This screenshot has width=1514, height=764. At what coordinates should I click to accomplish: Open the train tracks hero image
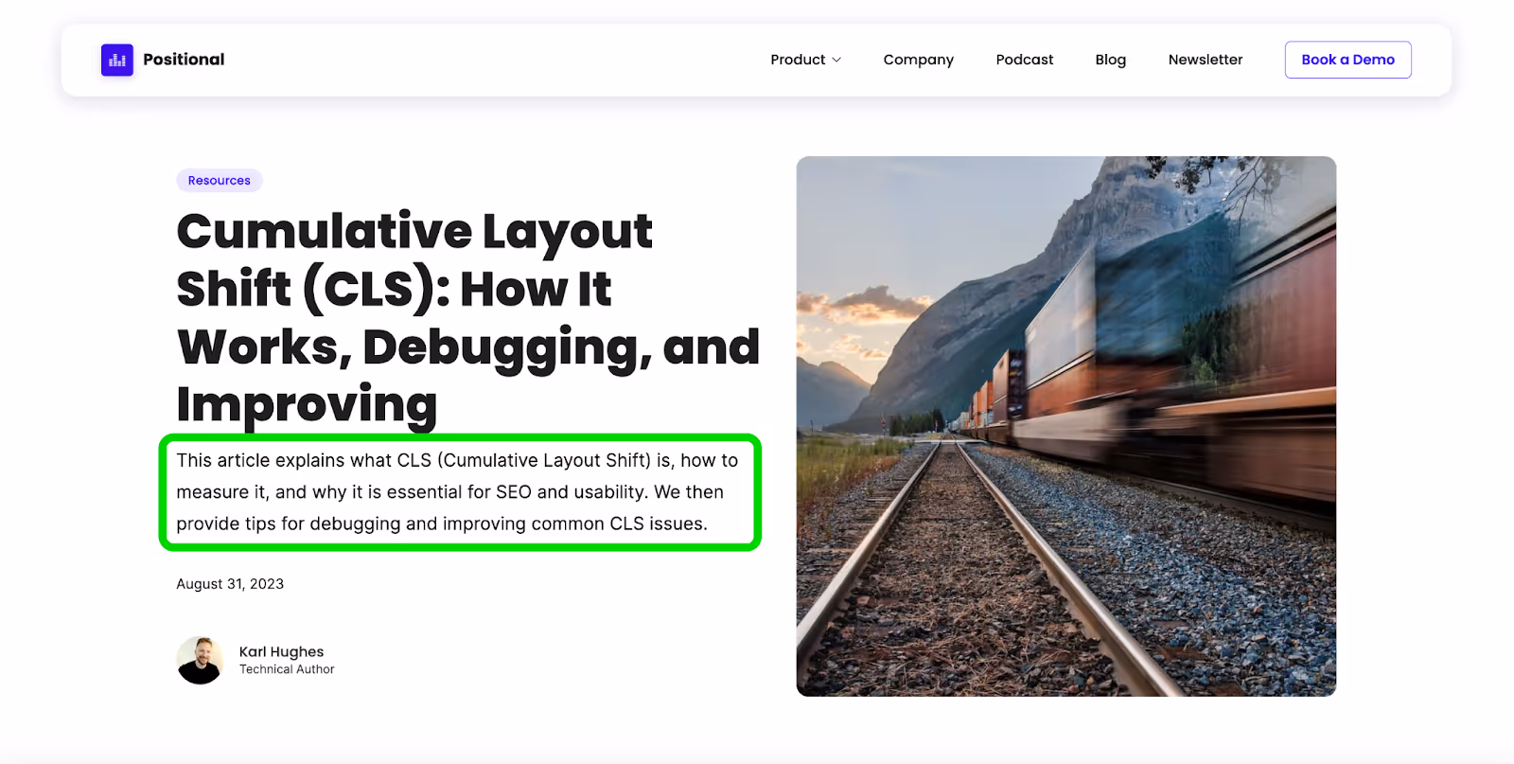click(x=1065, y=426)
